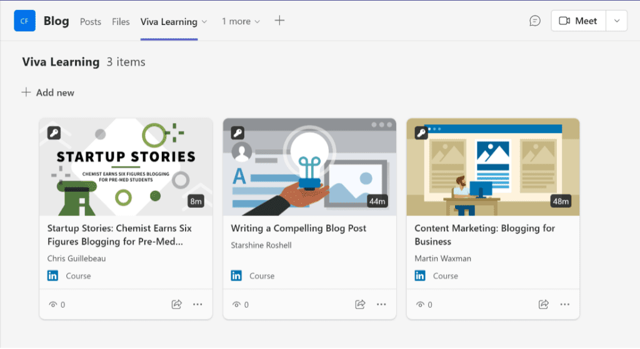Click key icon on Content Marketing thumbnail
The width and height of the screenshot is (640, 349).
click(x=421, y=133)
